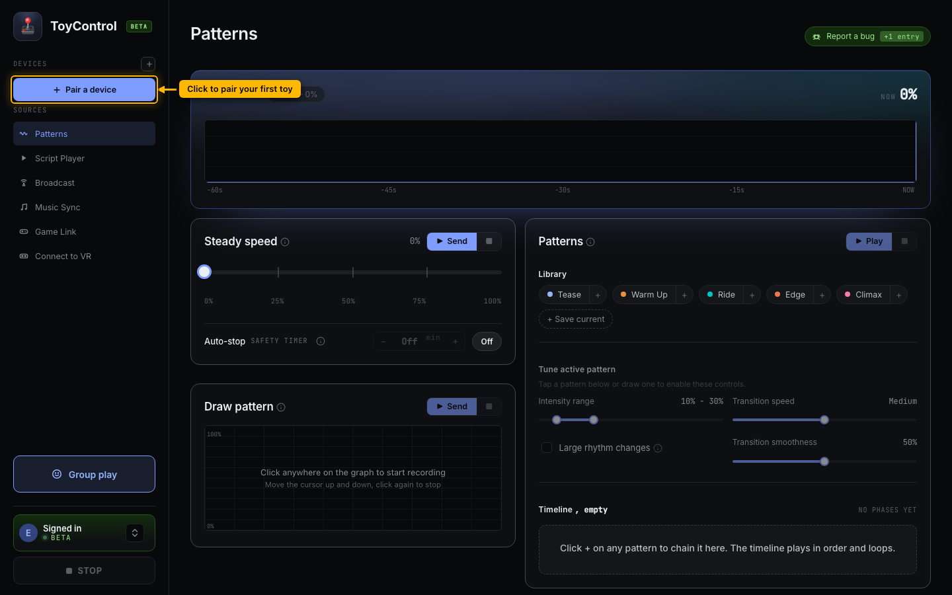
Task: Show Large rhythm changes info icon
Action: 658,448
